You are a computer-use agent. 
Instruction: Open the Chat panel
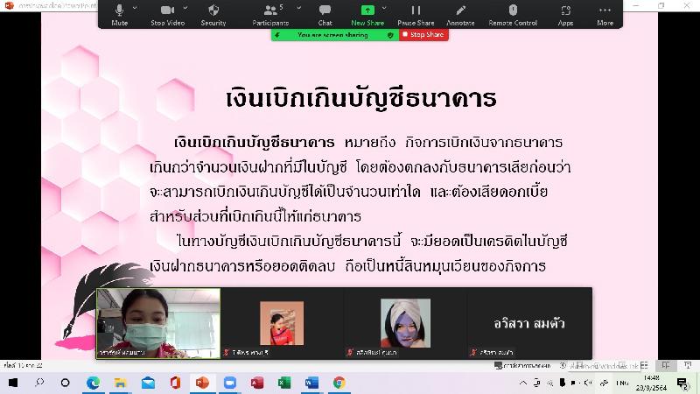point(325,13)
